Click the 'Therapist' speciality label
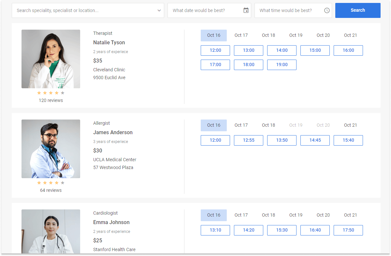 pyautogui.click(x=103, y=33)
